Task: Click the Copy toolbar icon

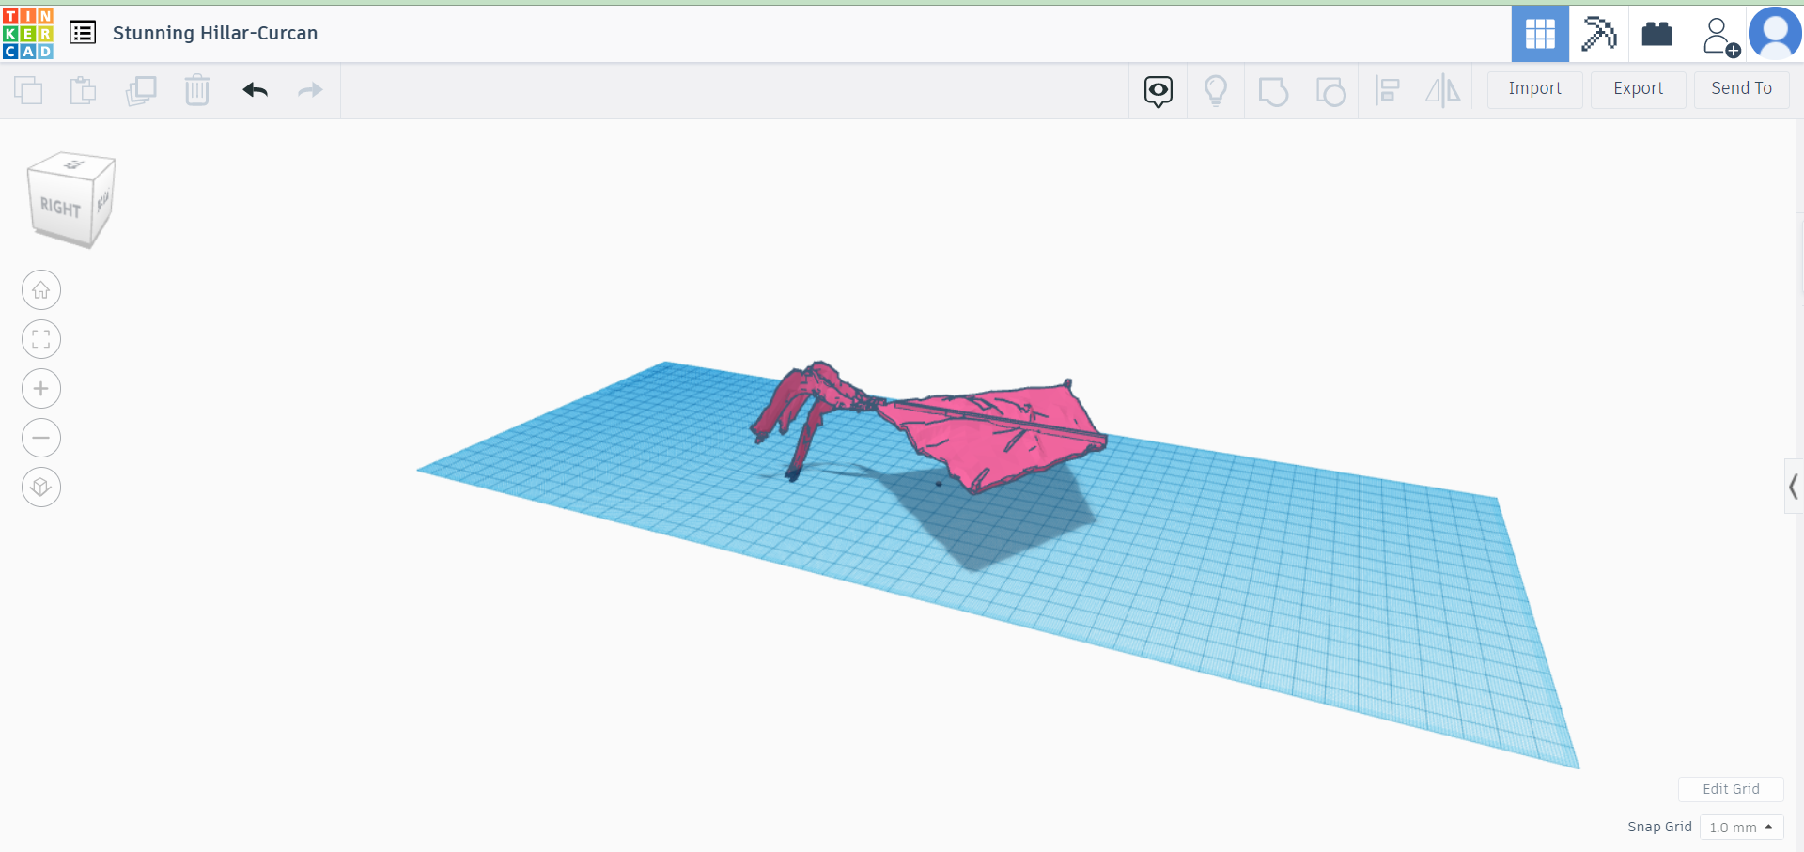Action: click(x=28, y=90)
